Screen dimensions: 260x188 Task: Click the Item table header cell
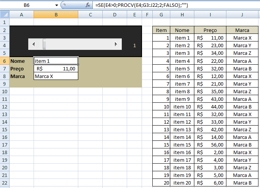[161, 30]
